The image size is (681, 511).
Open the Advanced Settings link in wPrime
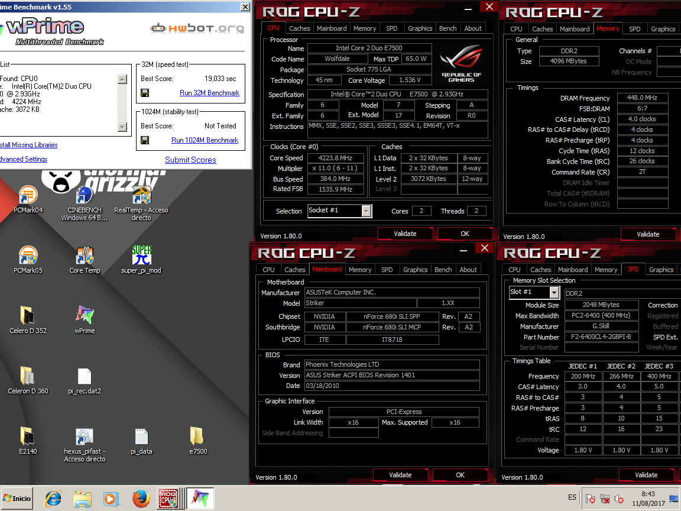(x=24, y=159)
